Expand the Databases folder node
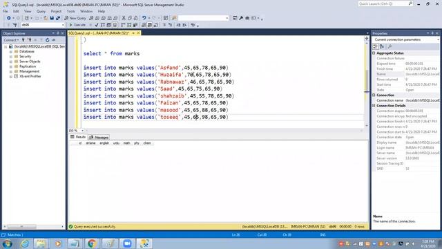Screen dimensions: 442x249 11,52
